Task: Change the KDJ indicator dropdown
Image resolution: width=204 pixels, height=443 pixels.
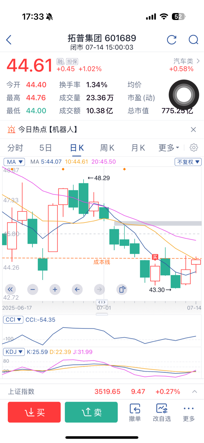Action: pyautogui.click(x=14, y=352)
